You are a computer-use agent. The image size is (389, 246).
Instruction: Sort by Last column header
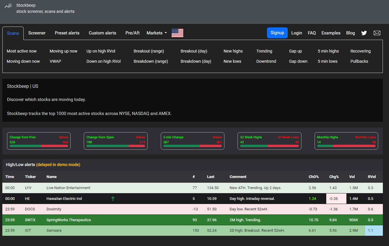(211, 177)
